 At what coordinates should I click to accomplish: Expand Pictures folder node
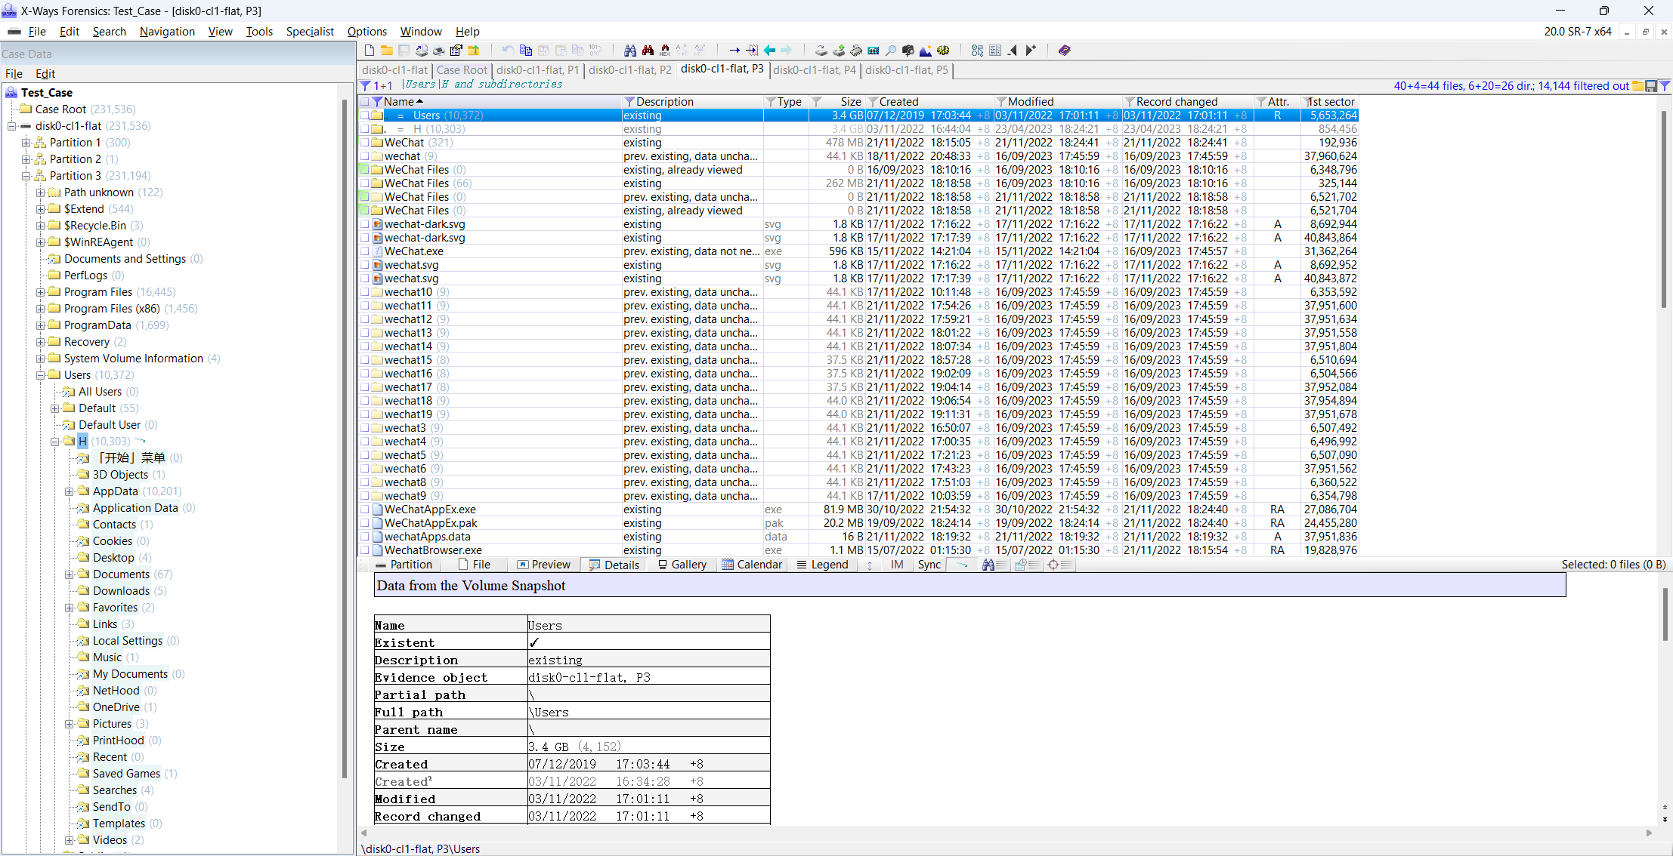click(69, 724)
